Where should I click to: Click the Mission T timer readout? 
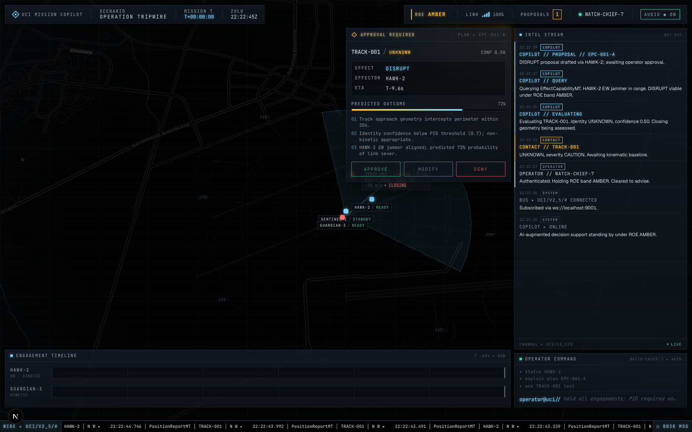click(x=199, y=17)
